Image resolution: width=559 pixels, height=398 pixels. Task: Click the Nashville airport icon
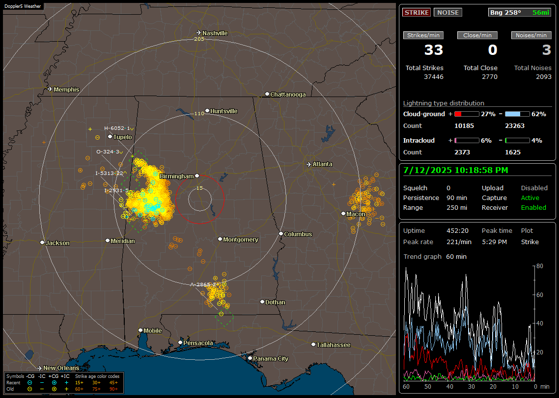tap(199, 33)
